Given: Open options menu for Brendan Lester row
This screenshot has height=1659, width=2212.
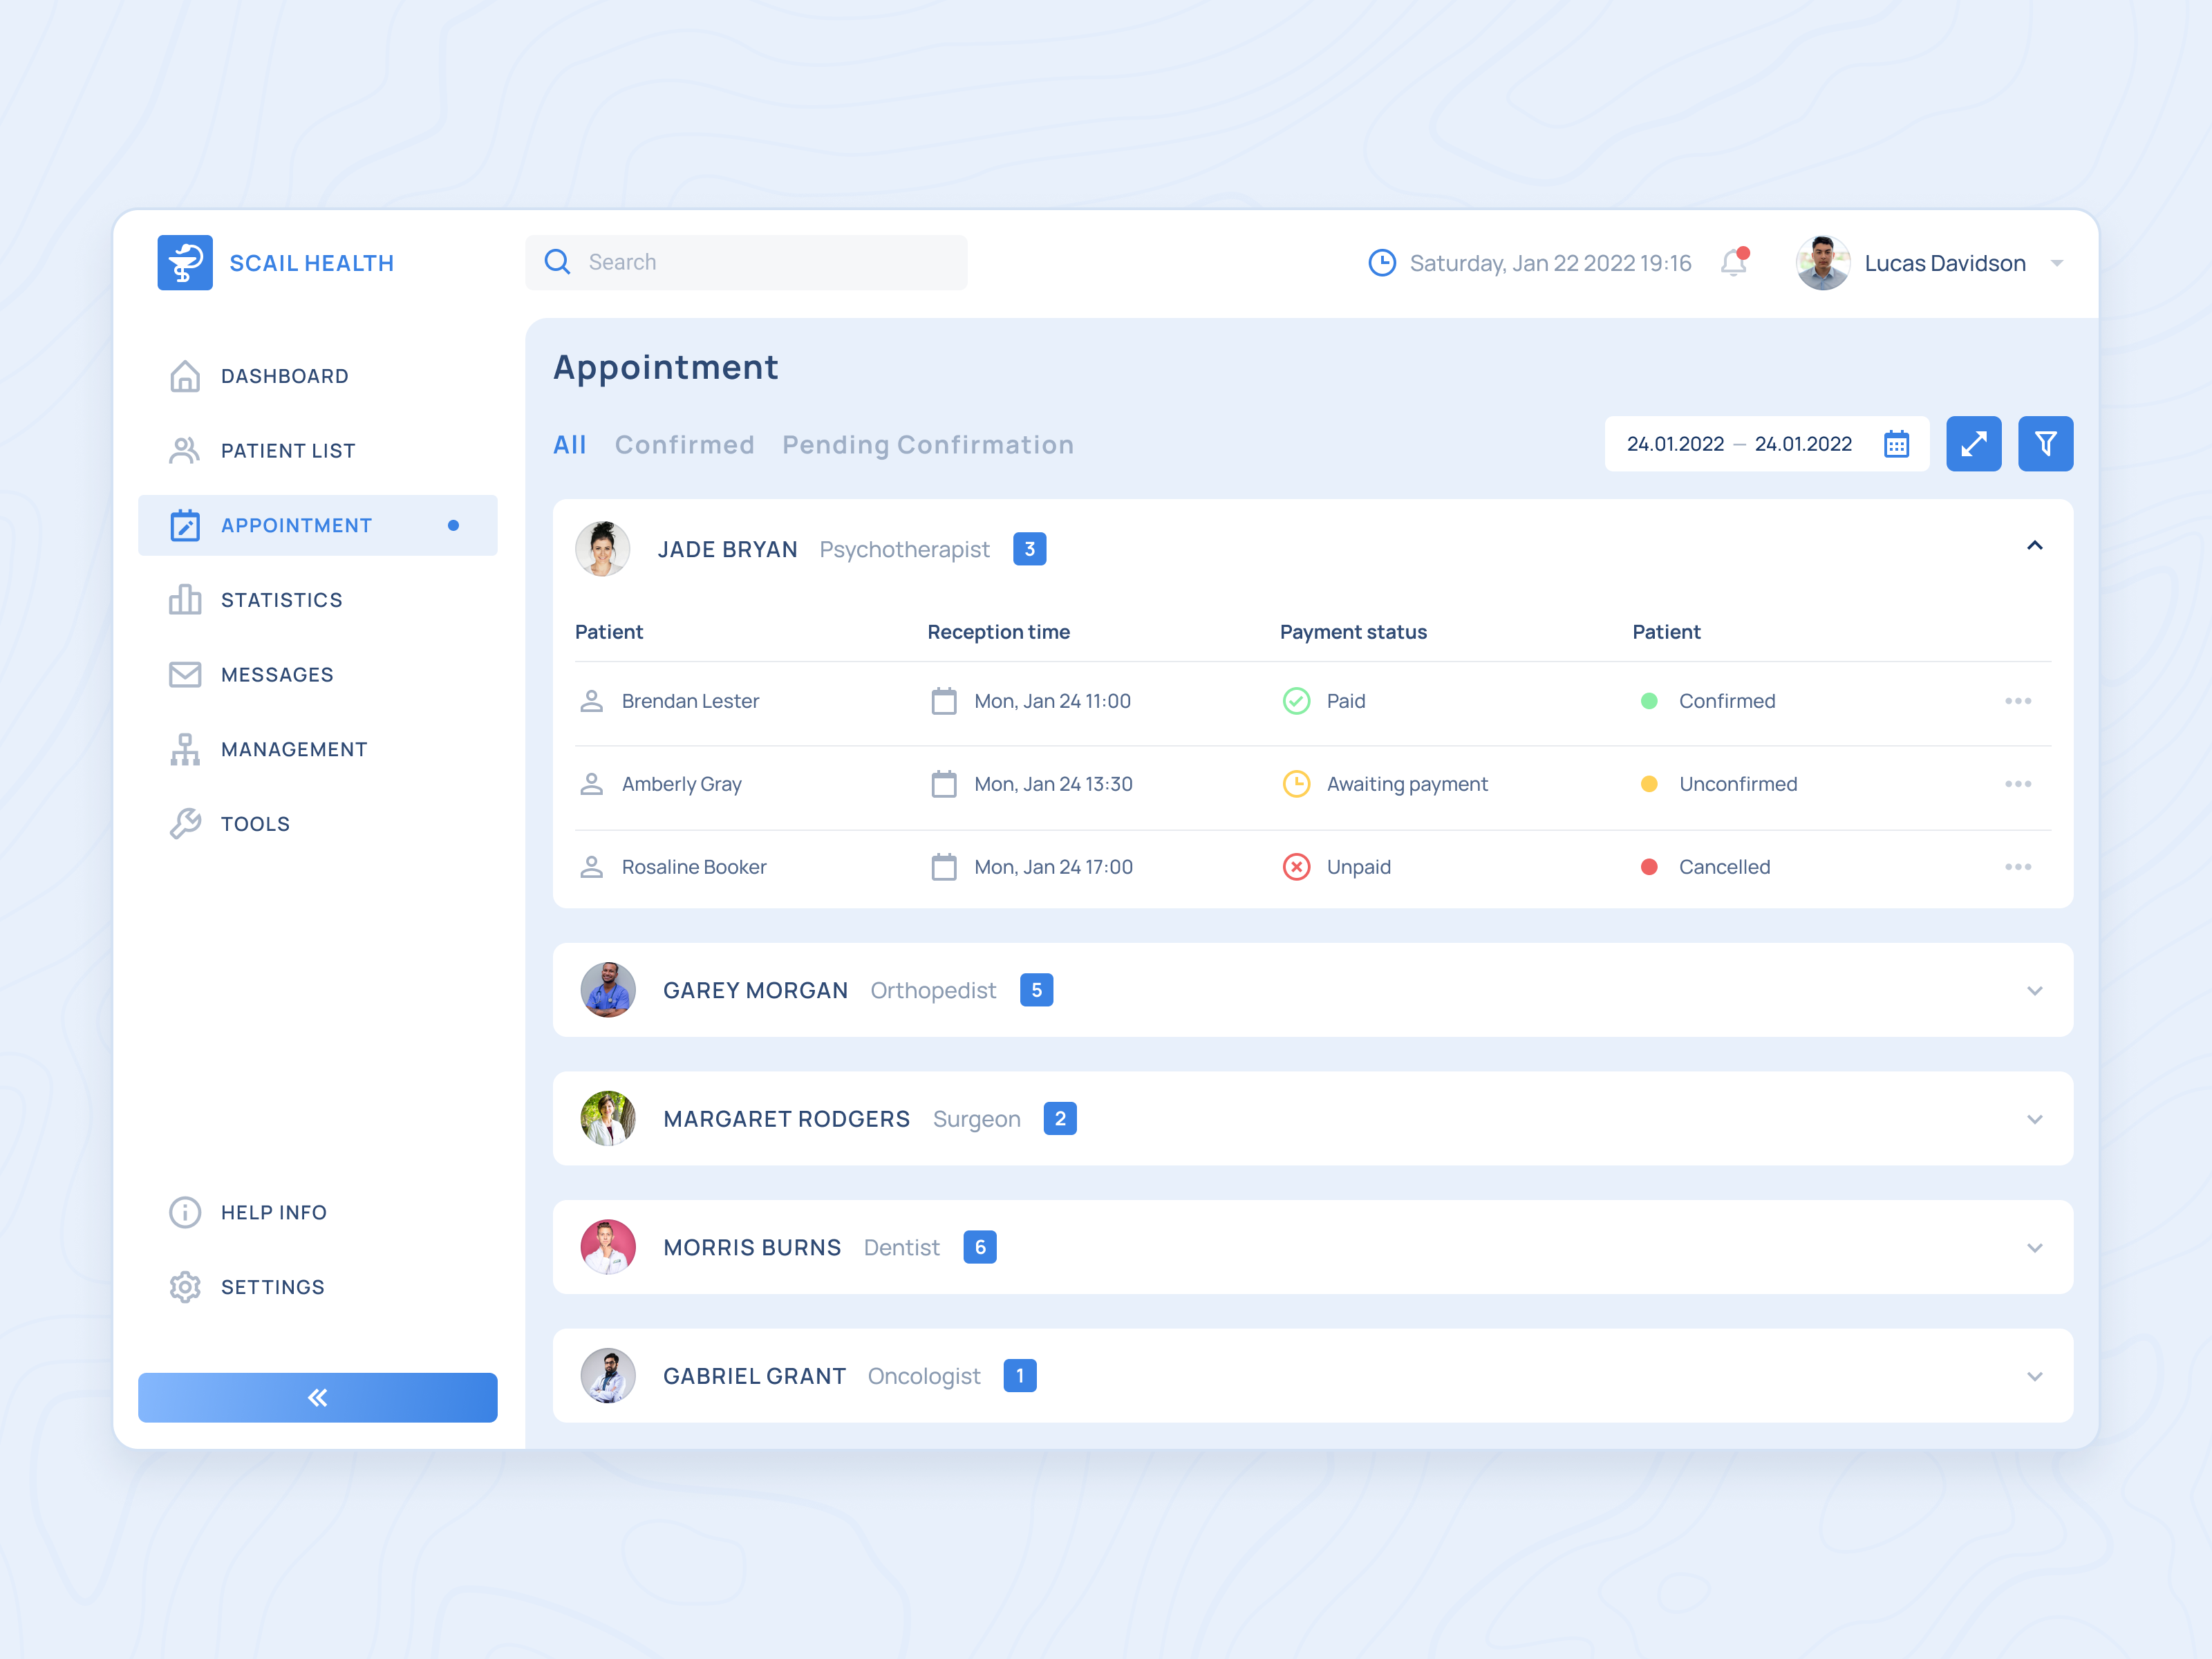Looking at the screenshot, I should pos(2017,701).
